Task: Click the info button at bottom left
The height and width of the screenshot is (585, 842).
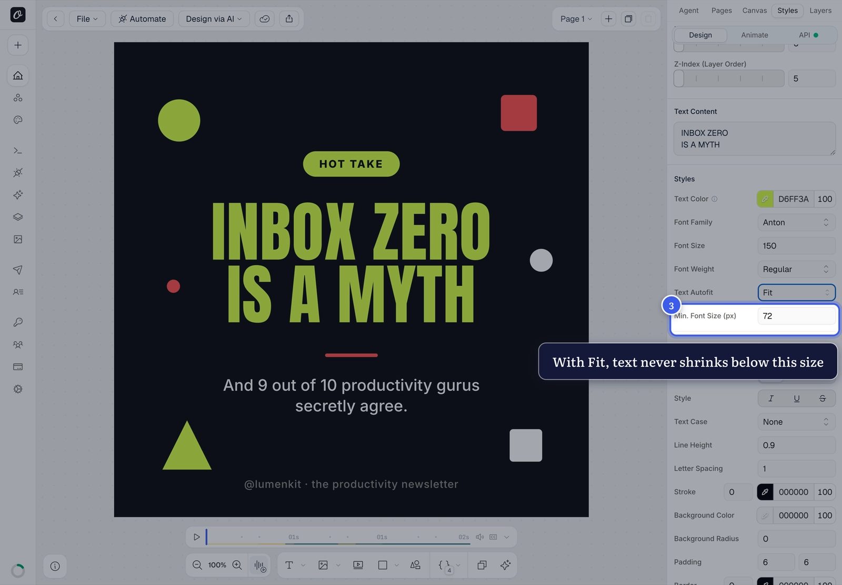Action: click(x=55, y=566)
